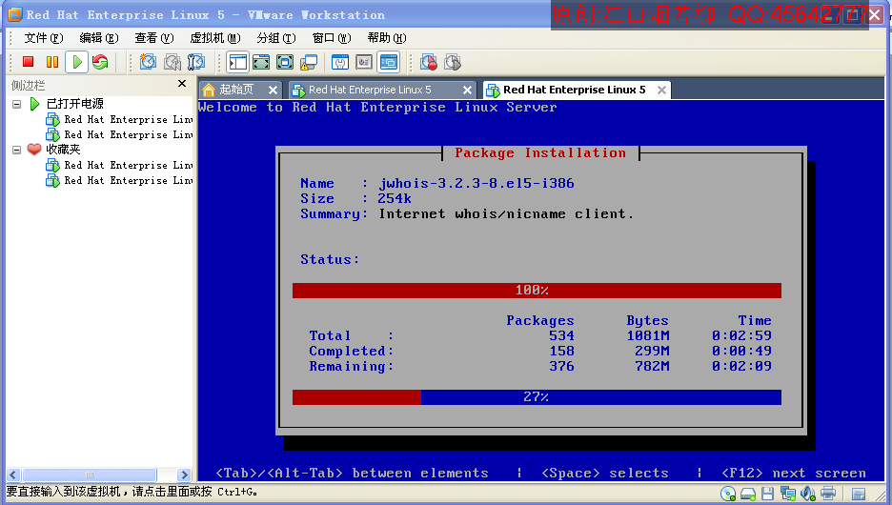Select the 已打开电源 tree node
The image size is (892, 505).
coord(75,104)
